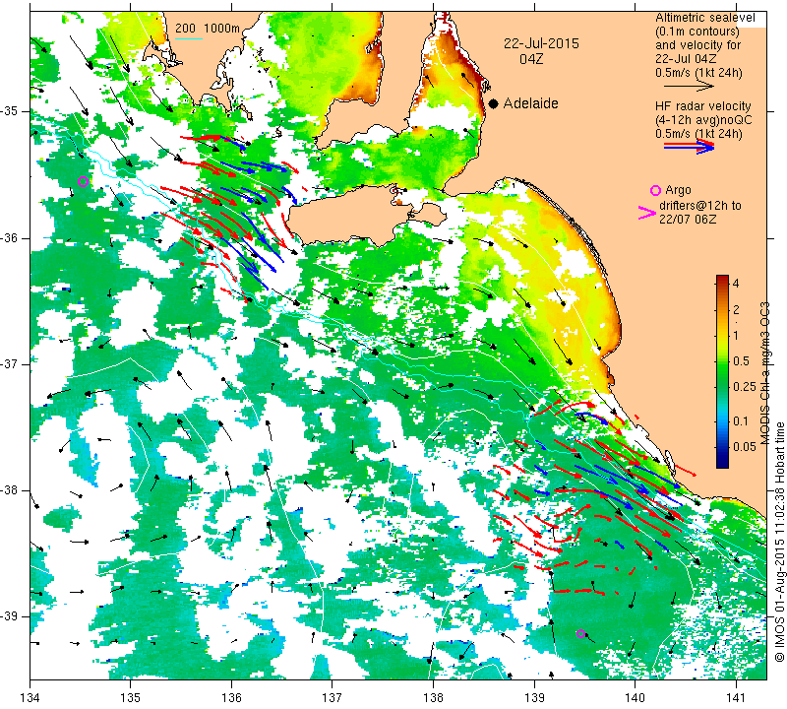Click the '200 1000m' depth contour label
Screen dimensions: 787x709
(208, 29)
